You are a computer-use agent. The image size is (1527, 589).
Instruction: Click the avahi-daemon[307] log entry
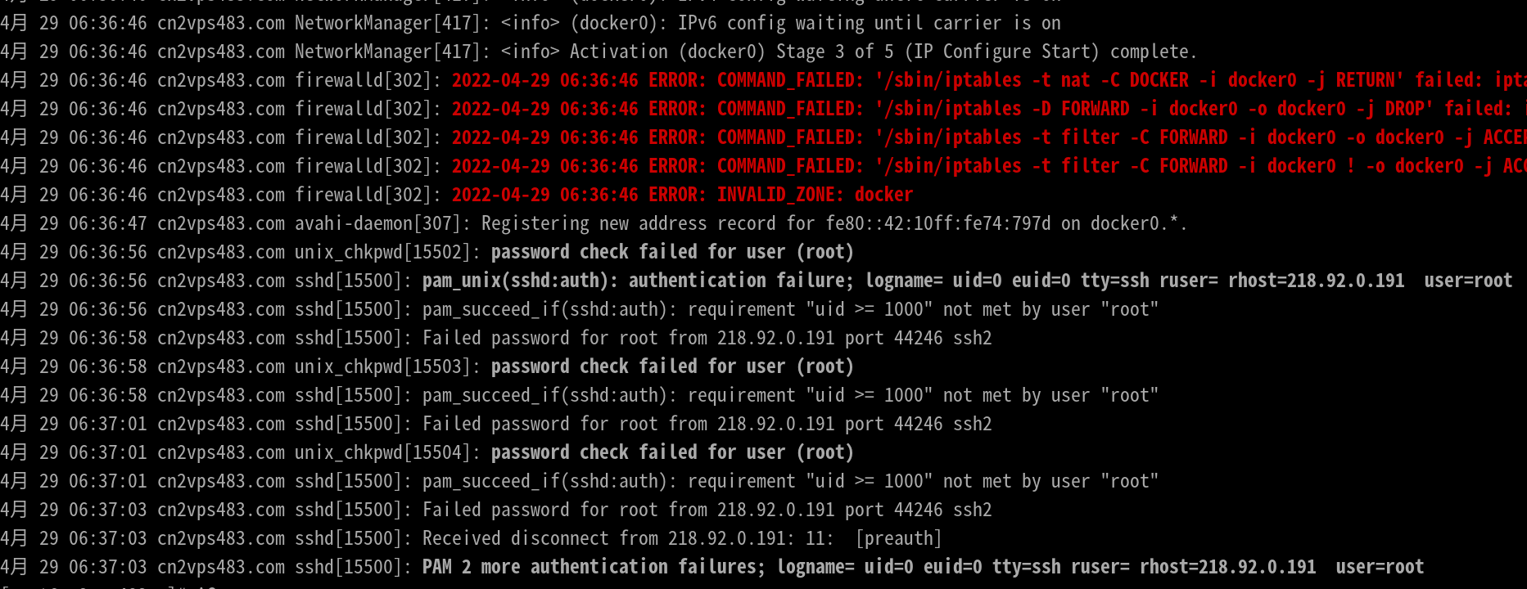[x=594, y=223]
